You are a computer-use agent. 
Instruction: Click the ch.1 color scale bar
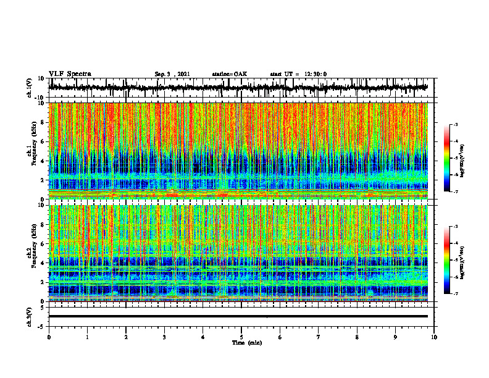click(x=446, y=158)
